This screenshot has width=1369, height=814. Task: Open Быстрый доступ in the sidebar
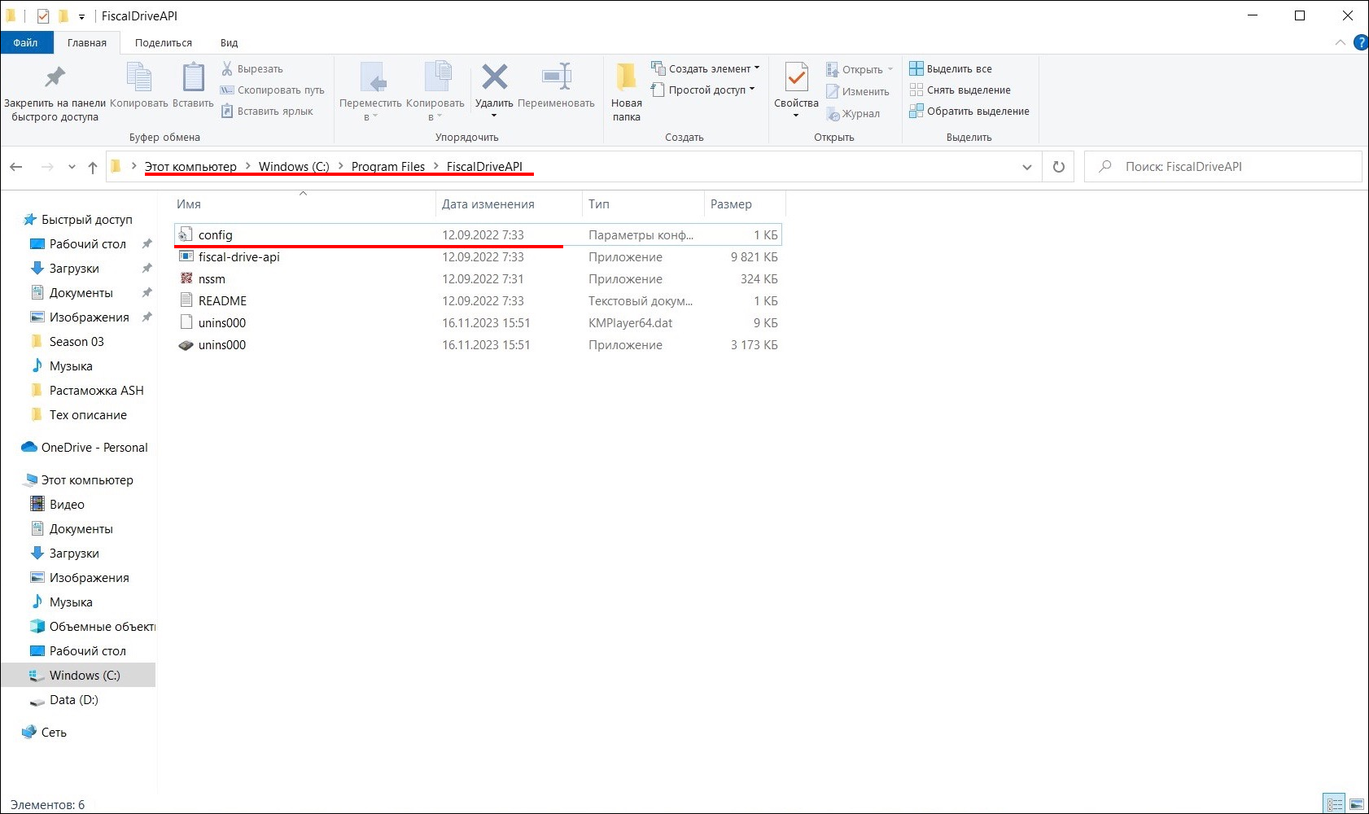78,219
